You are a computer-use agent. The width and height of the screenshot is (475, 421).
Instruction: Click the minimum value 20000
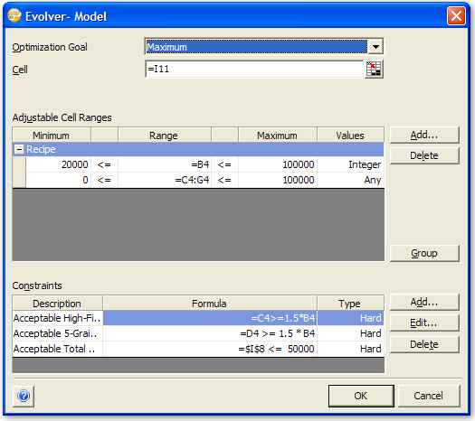pos(58,164)
